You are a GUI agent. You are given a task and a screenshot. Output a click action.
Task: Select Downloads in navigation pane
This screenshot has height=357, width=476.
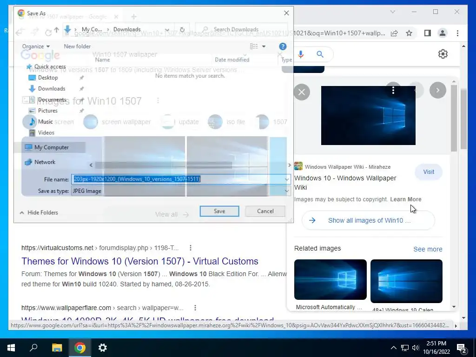tap(47, 89)
